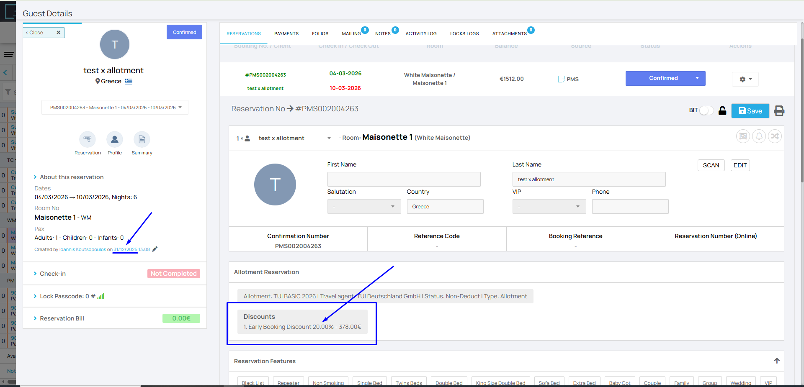The height and width of the screenshot is (387, 804).
Task: Switch to the Payments tab
Action: (x=286, y=33)
